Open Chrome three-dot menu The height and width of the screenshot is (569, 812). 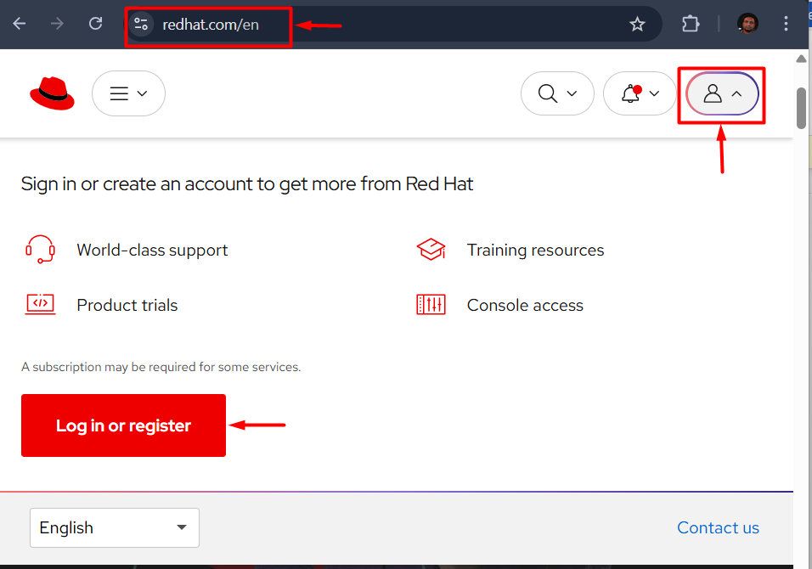(x=786, y=24)
